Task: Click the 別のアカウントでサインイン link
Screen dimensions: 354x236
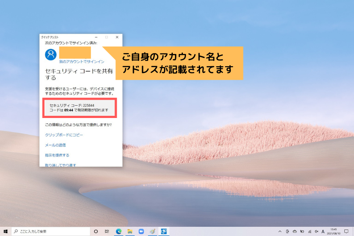Action: (82, 61)
